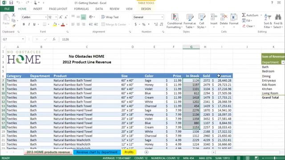Click the Fill button in Editing group
The height and width of the screenshot is (160, 285).
(247, 21)
